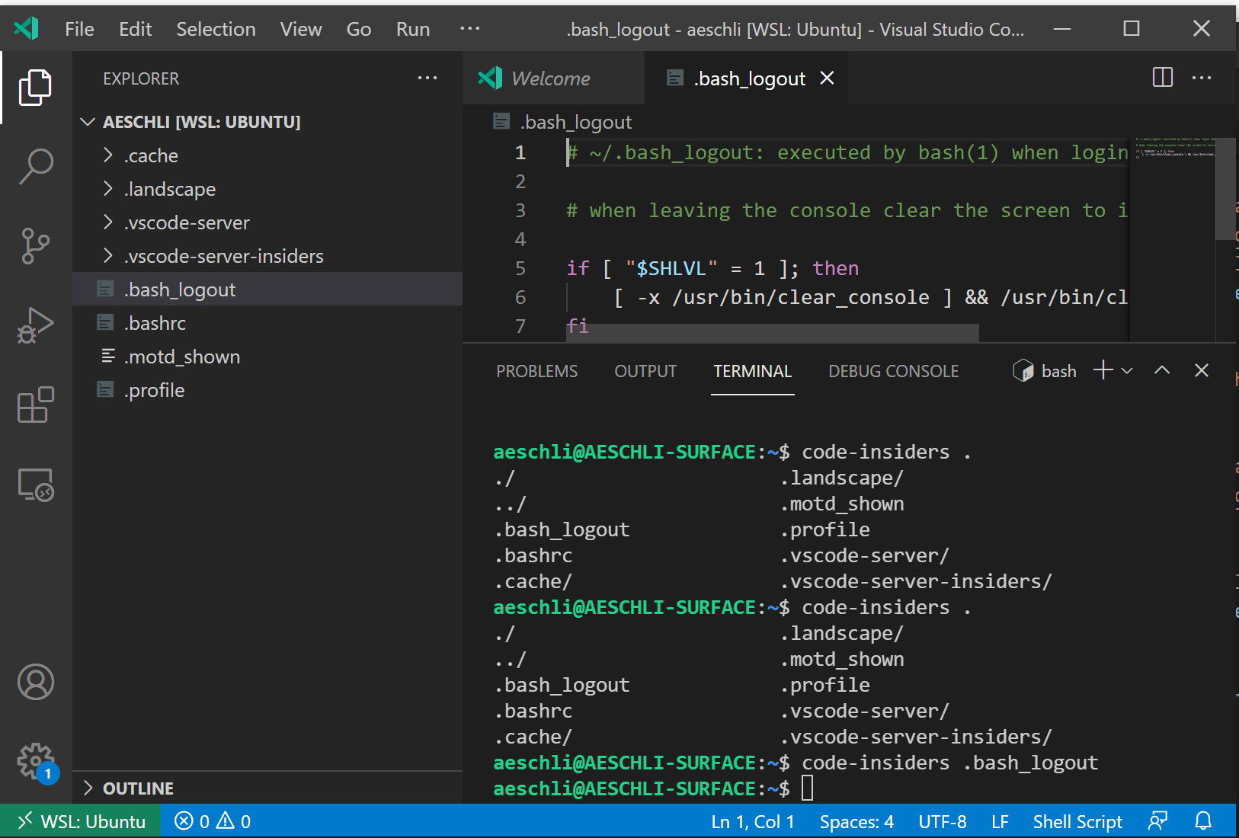Close the .bash_logout editor tab
The height and width of the screenshot is (838, 1239).
pos(827,78)
